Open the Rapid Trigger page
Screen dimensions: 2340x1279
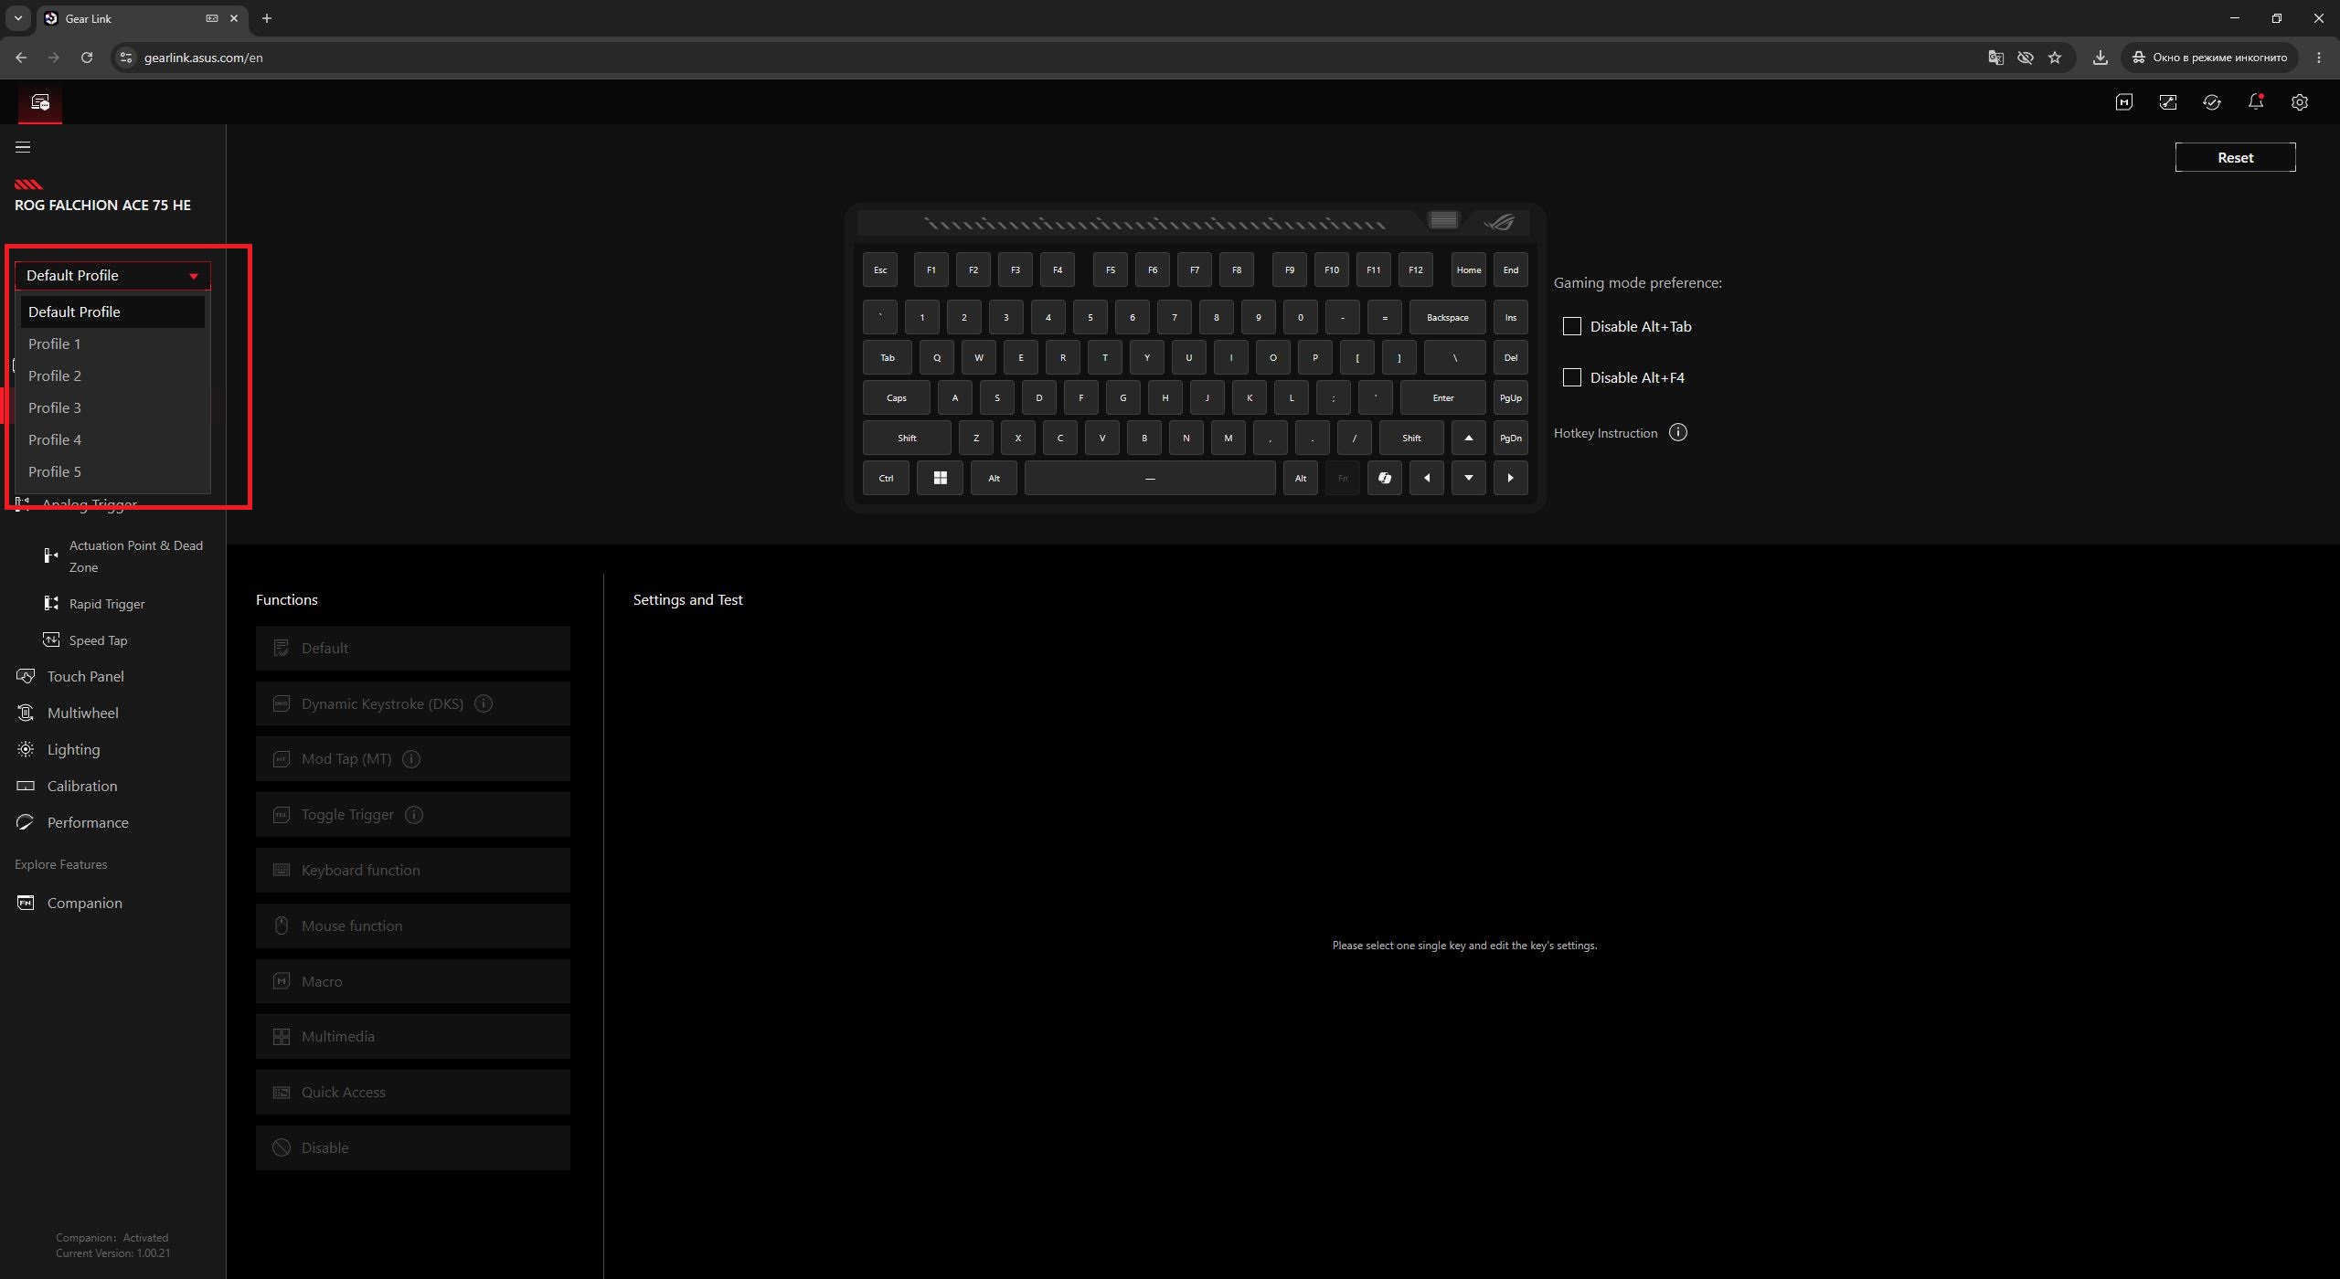[106, 604]
